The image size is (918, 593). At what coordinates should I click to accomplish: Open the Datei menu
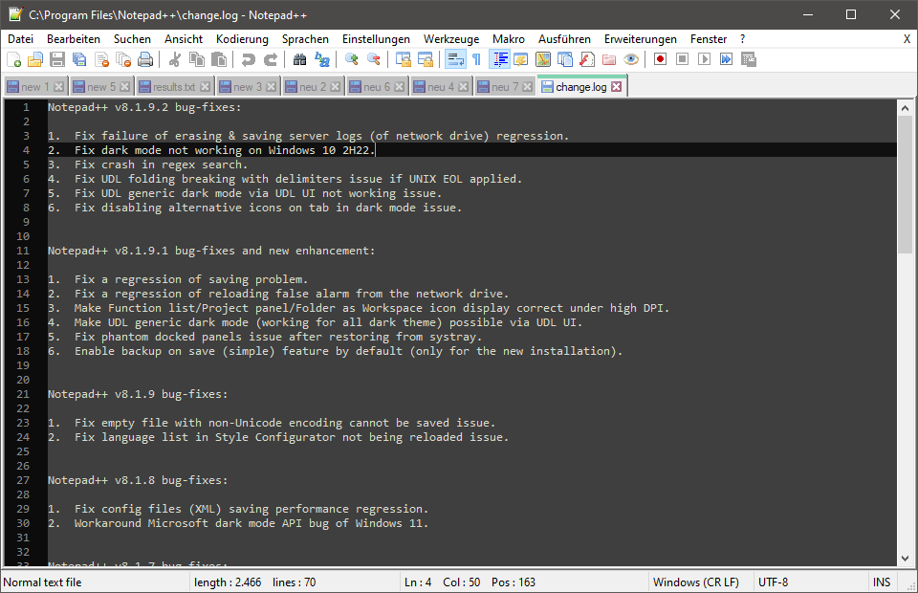(20, 39)
